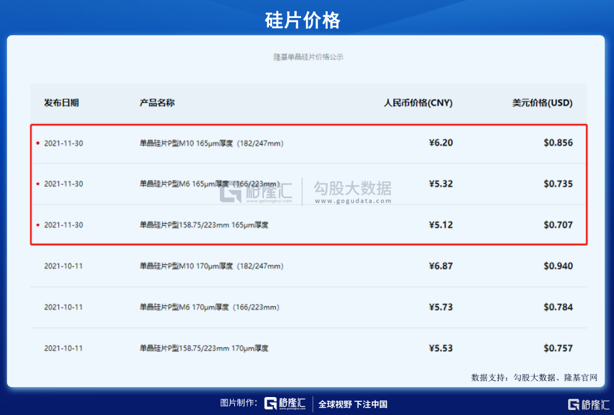Click the CNY price ¥5.73
This screenshot has width=614, height=415.
(441, 307)
